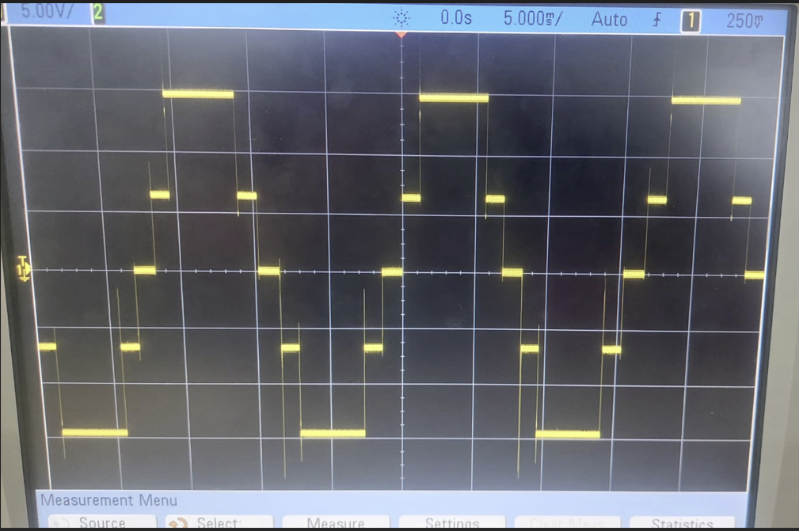799x531 pixels.
Task: Click the delay reference icon beside 0.0s
Action: tap(401, 18)
